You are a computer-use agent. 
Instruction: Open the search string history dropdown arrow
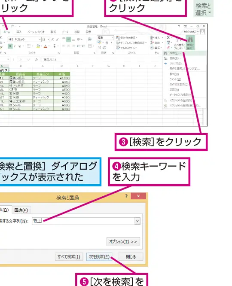click(x=137, y=221)
